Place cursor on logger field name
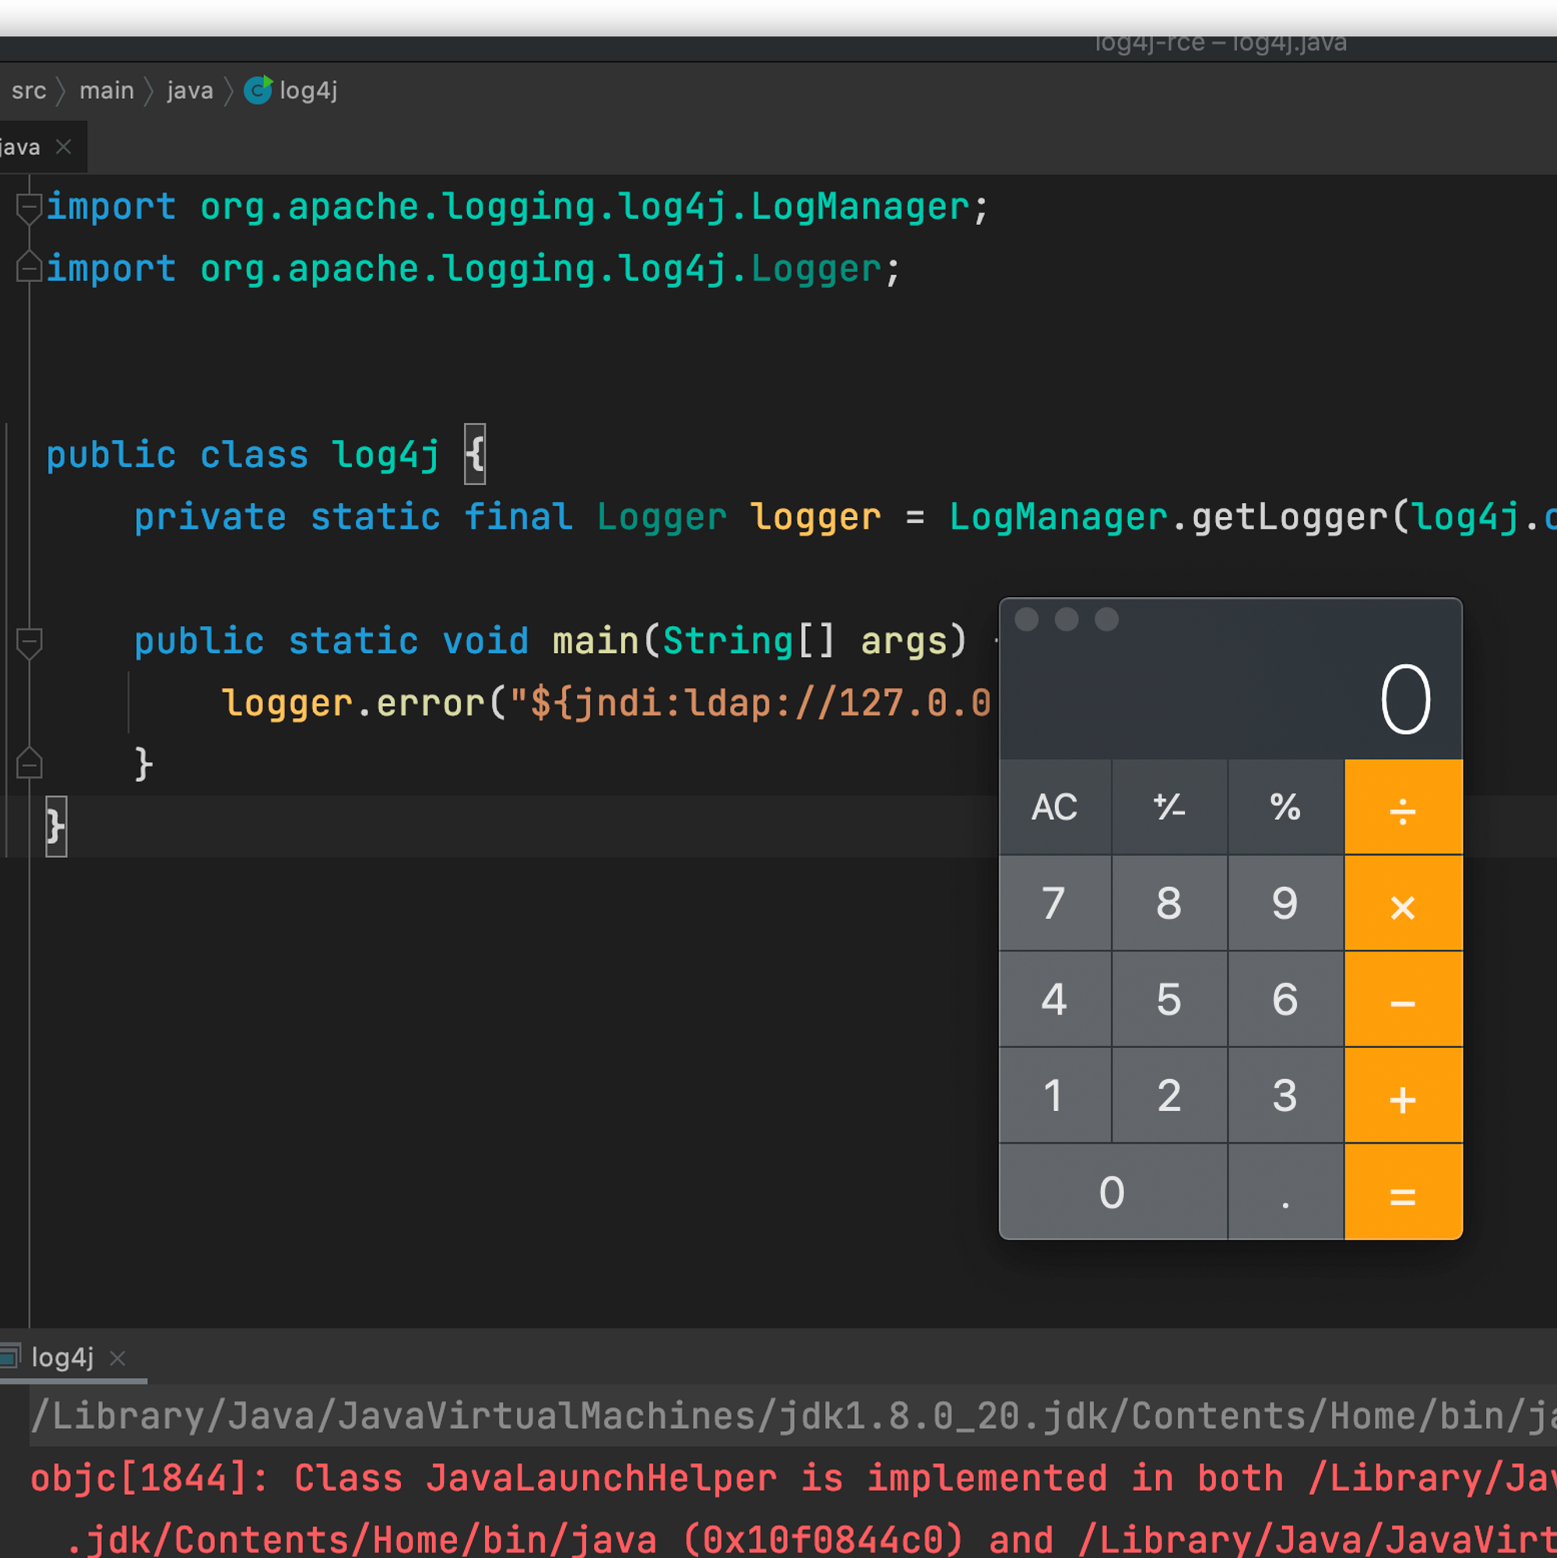This screenshot has height=1558, width=1557. pos(816,518)
